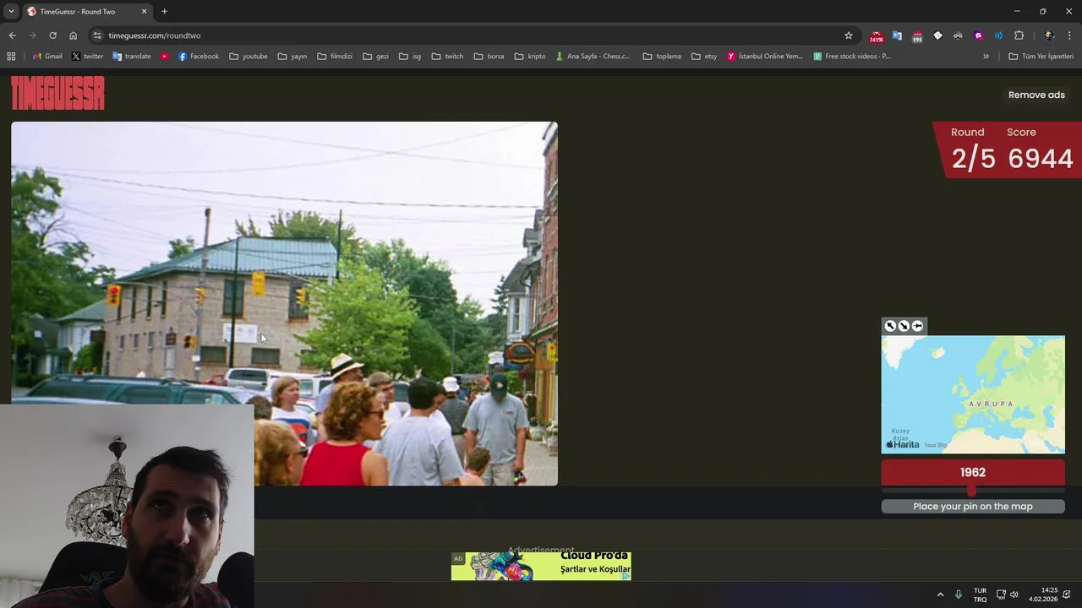This screenshot has height=608, width=1082.
Task: Open the yayın bookmarks folder
Action: 292,57
